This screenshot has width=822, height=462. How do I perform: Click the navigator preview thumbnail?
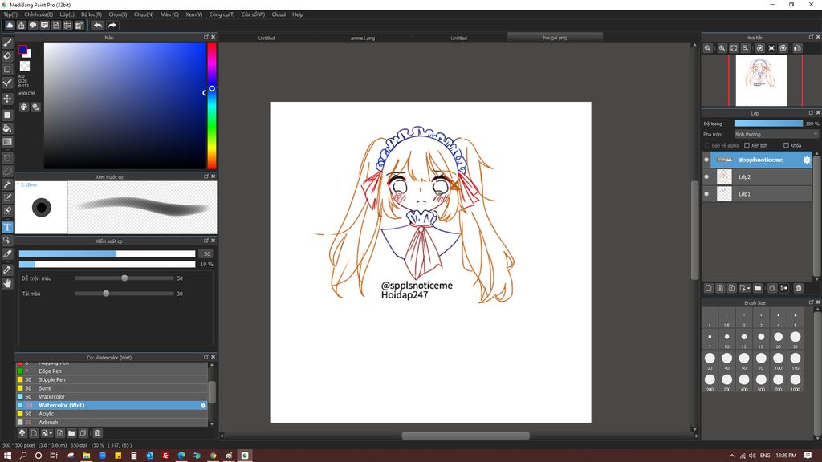coord(761,80)
